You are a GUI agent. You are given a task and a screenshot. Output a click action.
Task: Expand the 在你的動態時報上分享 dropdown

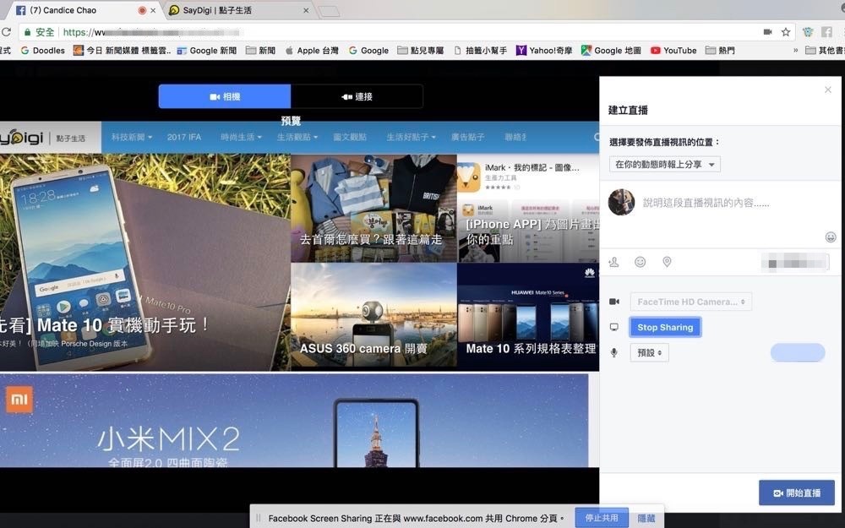[665, 165]
